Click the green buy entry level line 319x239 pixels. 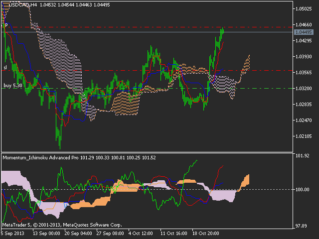point(147,89)
